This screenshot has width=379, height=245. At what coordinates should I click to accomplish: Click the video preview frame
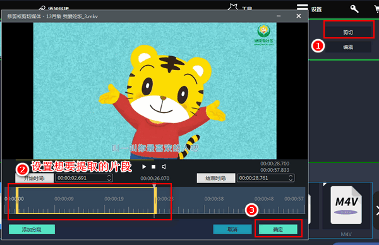(155, 91)
